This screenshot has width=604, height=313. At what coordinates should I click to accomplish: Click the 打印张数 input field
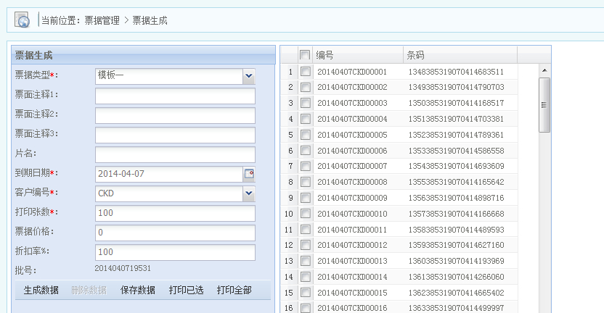tap(175, 213)
